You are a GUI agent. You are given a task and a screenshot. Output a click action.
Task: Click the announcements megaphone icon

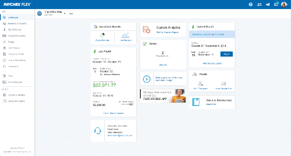point(268,5)
